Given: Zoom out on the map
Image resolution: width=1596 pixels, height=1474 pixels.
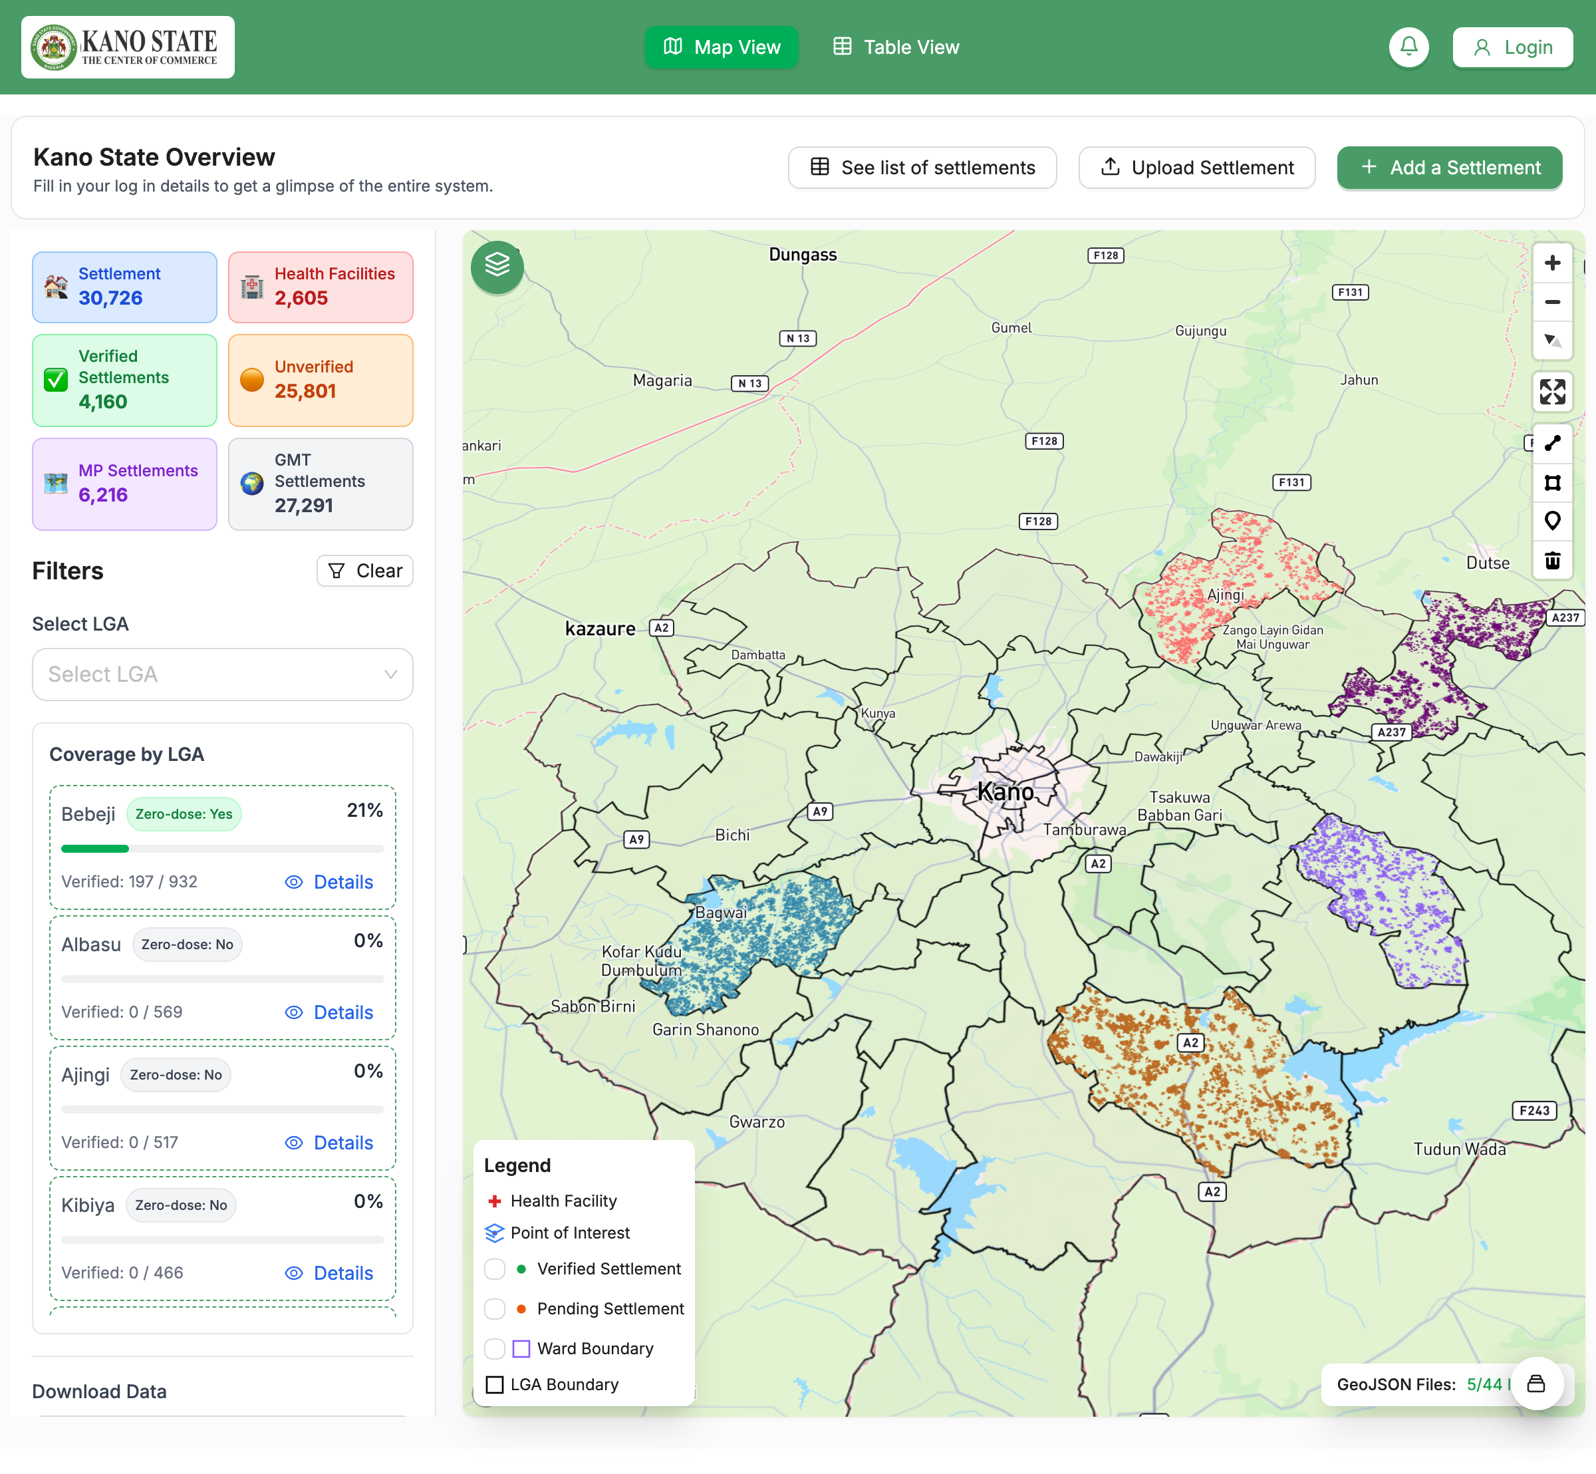Looking at the screenshot, I should pyautogui.click(x=1551, y=302).
